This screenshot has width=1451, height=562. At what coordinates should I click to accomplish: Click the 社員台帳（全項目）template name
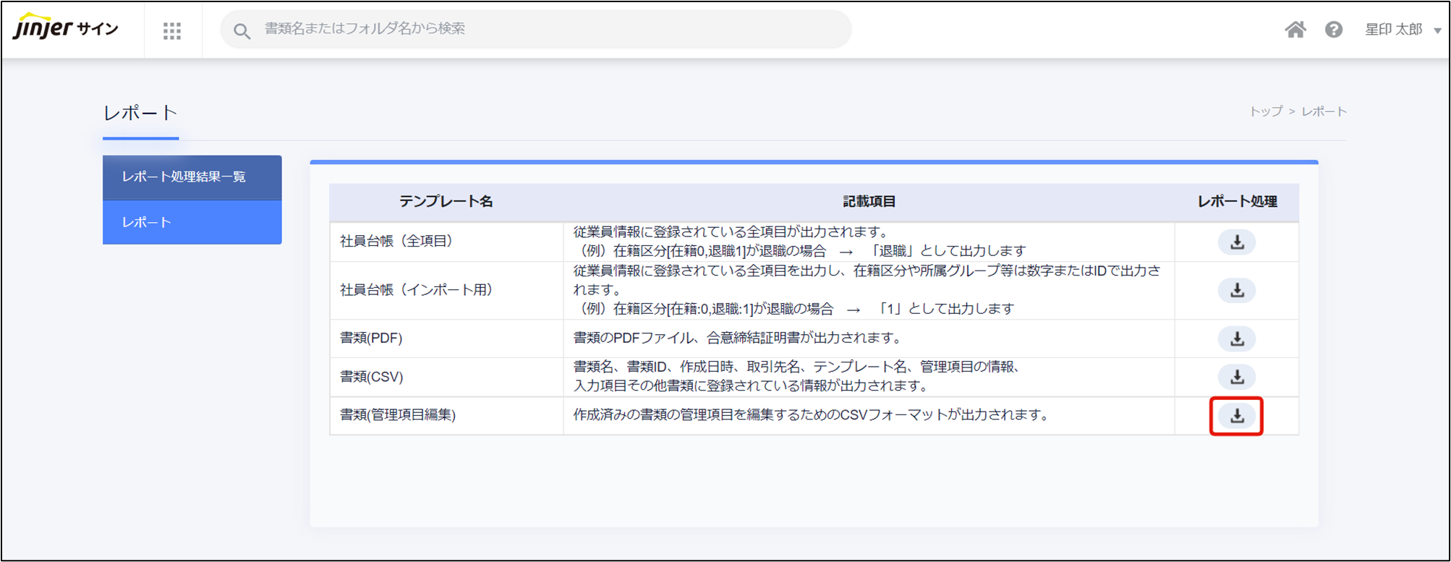(x=396, y=242)
